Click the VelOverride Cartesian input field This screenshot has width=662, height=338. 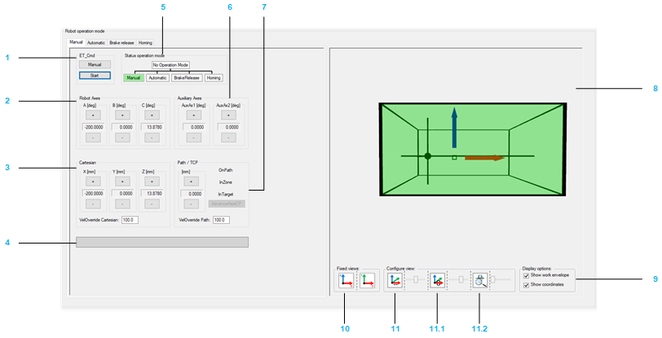tap(130, 220)
